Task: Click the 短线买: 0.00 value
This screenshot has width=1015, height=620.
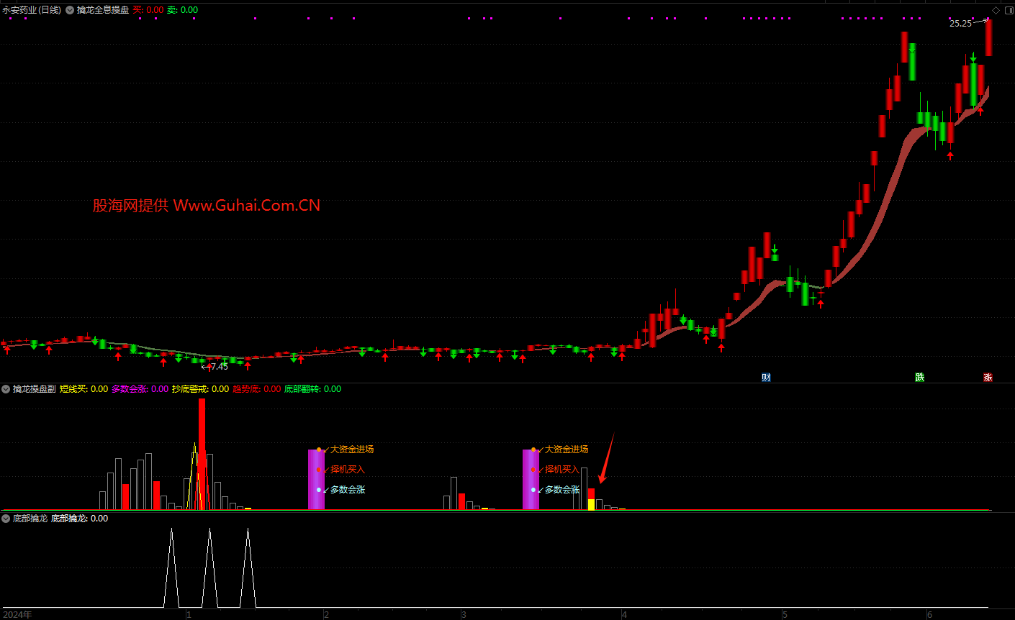Action: (x=84, y=389)
